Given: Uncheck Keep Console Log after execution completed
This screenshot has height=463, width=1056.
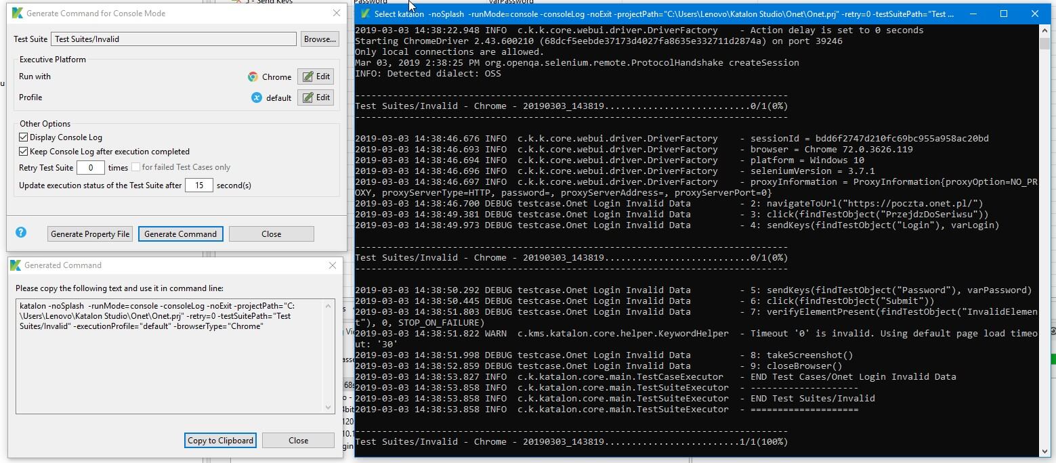Looking at the screenshot, I should [x=24, y=152].
